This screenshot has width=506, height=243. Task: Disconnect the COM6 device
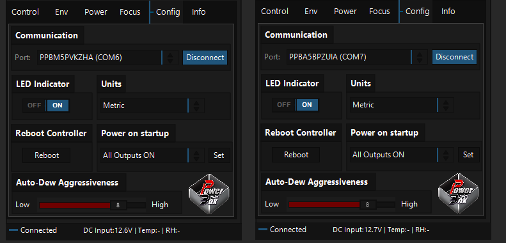pyautogui.click(x=205, y=58)
